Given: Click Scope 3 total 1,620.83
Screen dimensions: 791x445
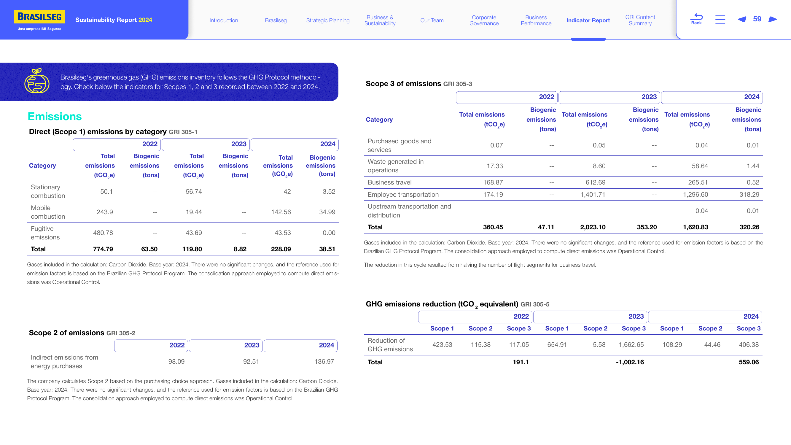Looking at the screenshot, I should [695, 227].
